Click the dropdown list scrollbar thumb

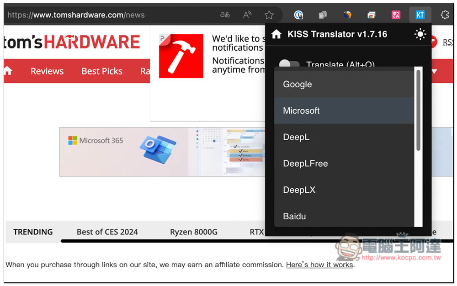pyautogui.click(x=418, y=110)
